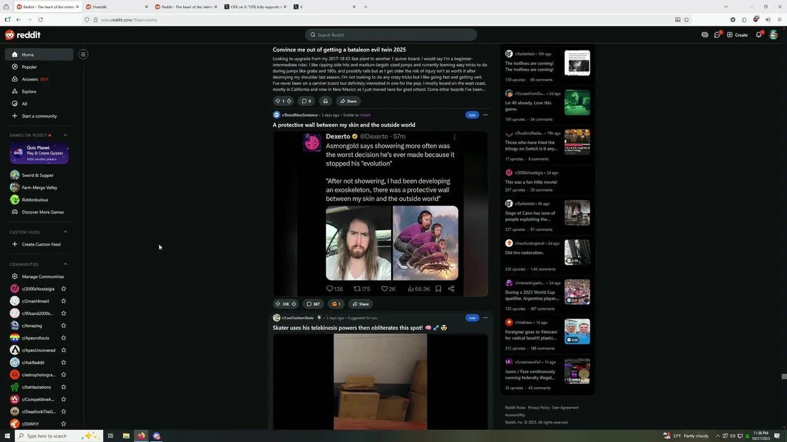Click the page vertical scrollbar thumb
The width and height of the screenshot is (787, 442).
(784, 377)
